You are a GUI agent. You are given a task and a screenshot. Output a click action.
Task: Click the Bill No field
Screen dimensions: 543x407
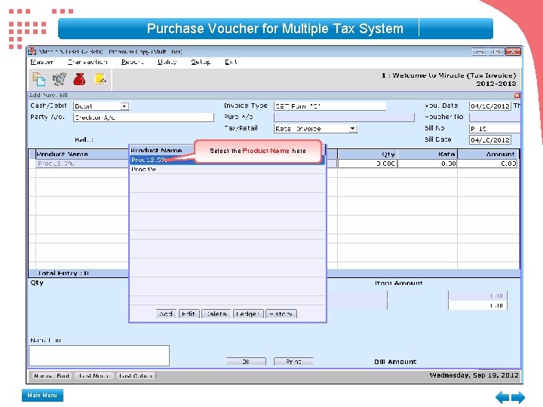pyautogui.click(x=495, y=129)
